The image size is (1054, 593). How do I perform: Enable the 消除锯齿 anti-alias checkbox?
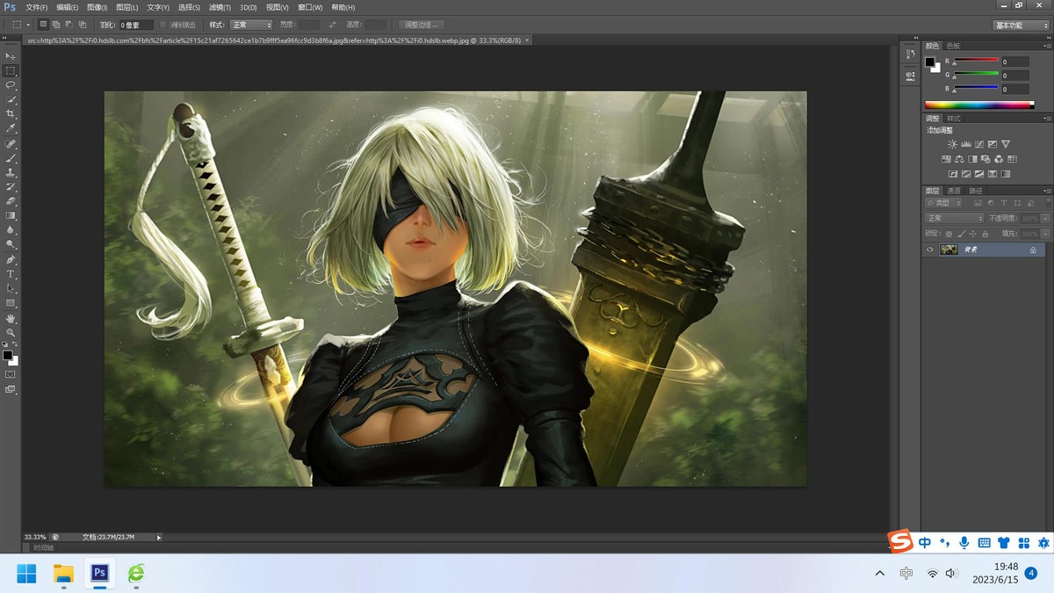[x=163, y=25]
